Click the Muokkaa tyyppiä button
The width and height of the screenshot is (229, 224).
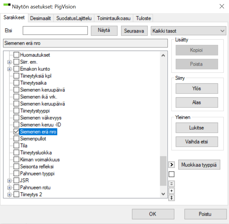click(199, 165)
